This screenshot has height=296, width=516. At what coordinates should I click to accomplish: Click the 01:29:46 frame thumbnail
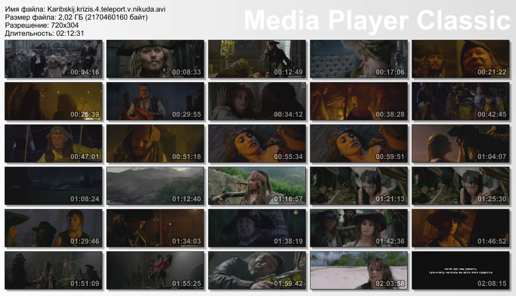tap(53, 228)
